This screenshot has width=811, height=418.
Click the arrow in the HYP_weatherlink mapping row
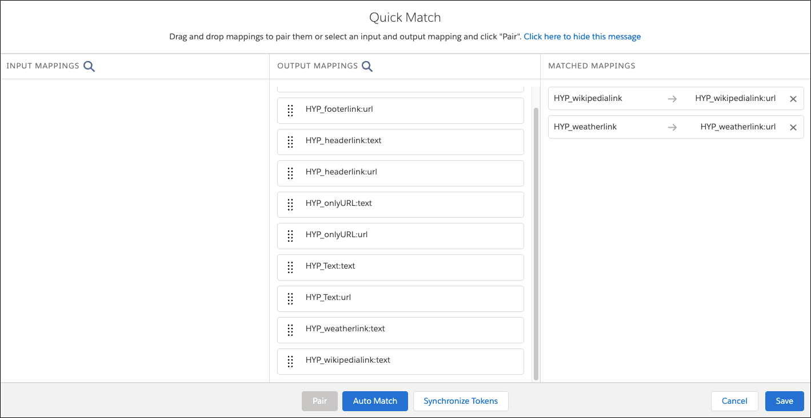pos(672,127)
